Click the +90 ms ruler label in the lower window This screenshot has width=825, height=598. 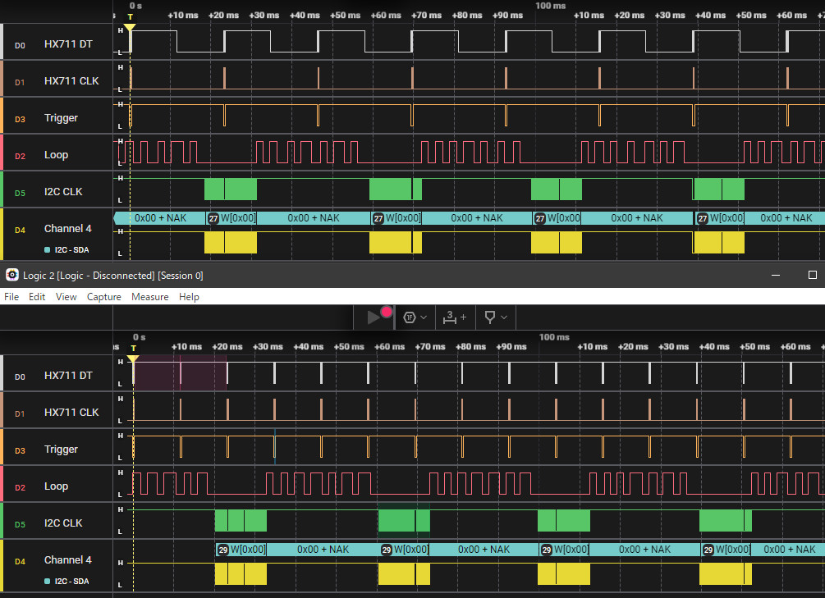(511, 347)
